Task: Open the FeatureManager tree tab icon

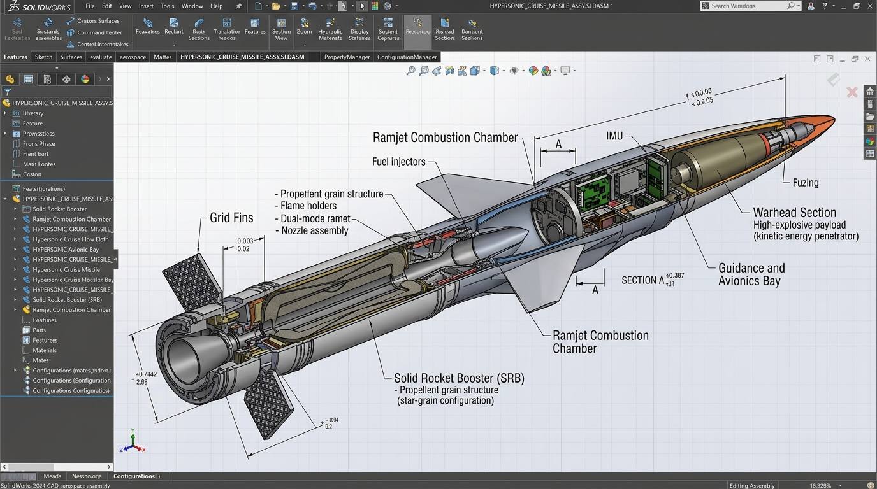Action: (x=10, y=80)
